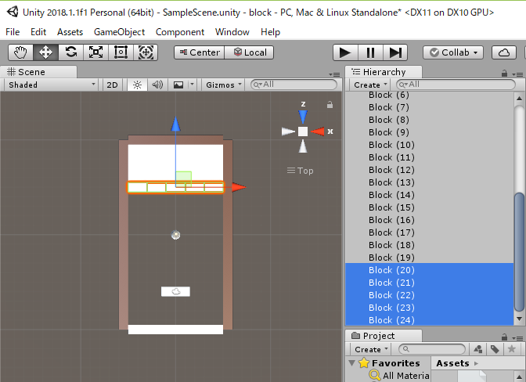Click the red X move arrow
The width and height of the screenshot is (526, 382).
pos(239,187)
